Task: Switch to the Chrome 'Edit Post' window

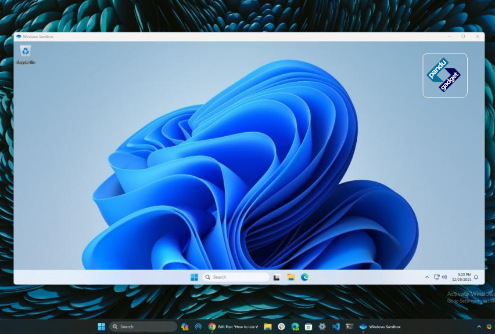Action: tap(234, 327)
